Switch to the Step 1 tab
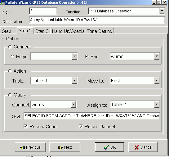169x157 pixels. (8, 31)
